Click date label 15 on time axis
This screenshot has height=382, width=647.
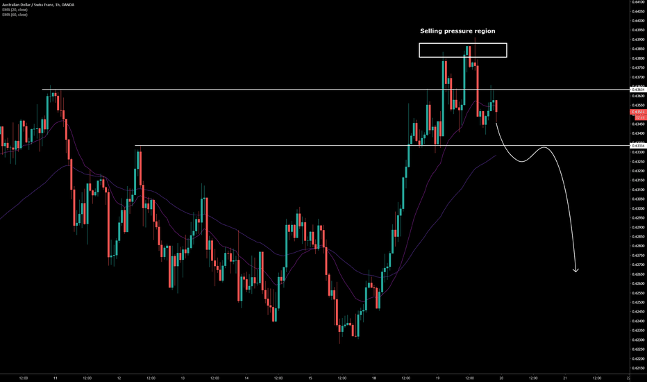pos(310,378)
